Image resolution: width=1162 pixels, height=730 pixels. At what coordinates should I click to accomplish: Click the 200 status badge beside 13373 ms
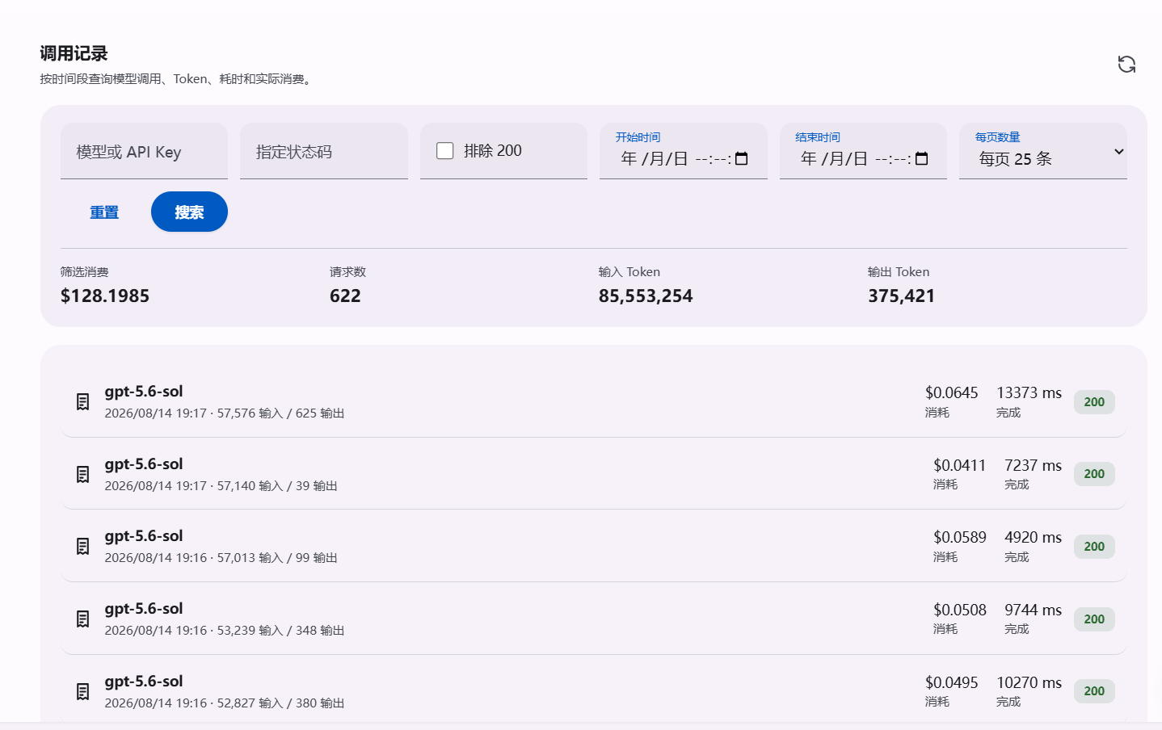[x=1094, y=402]
